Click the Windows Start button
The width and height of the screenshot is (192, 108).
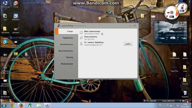(4, 105)
